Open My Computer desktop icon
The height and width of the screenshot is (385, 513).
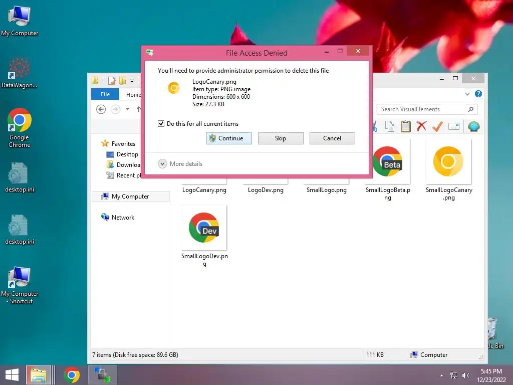click(20, 20)
